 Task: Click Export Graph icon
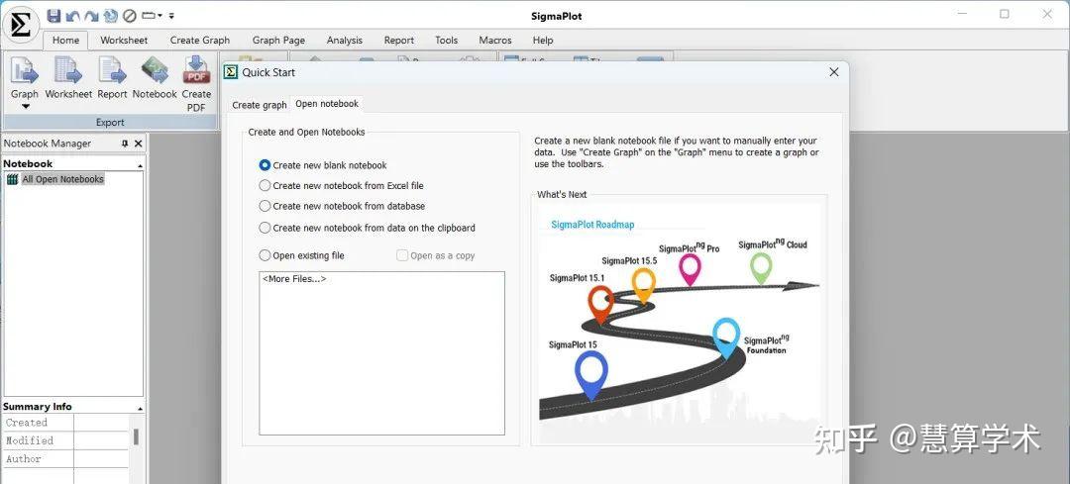(25, 71)
